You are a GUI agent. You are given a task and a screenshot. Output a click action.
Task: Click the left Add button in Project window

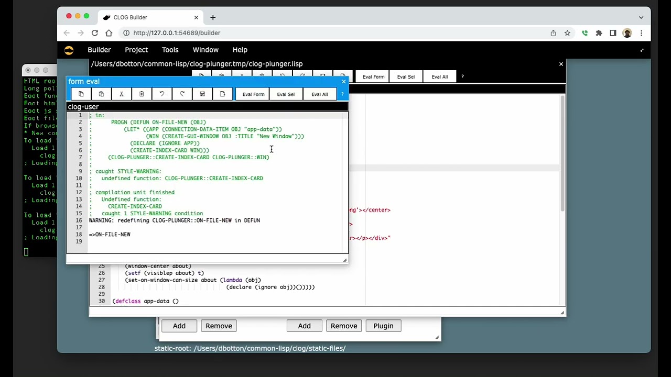[179, 326]
